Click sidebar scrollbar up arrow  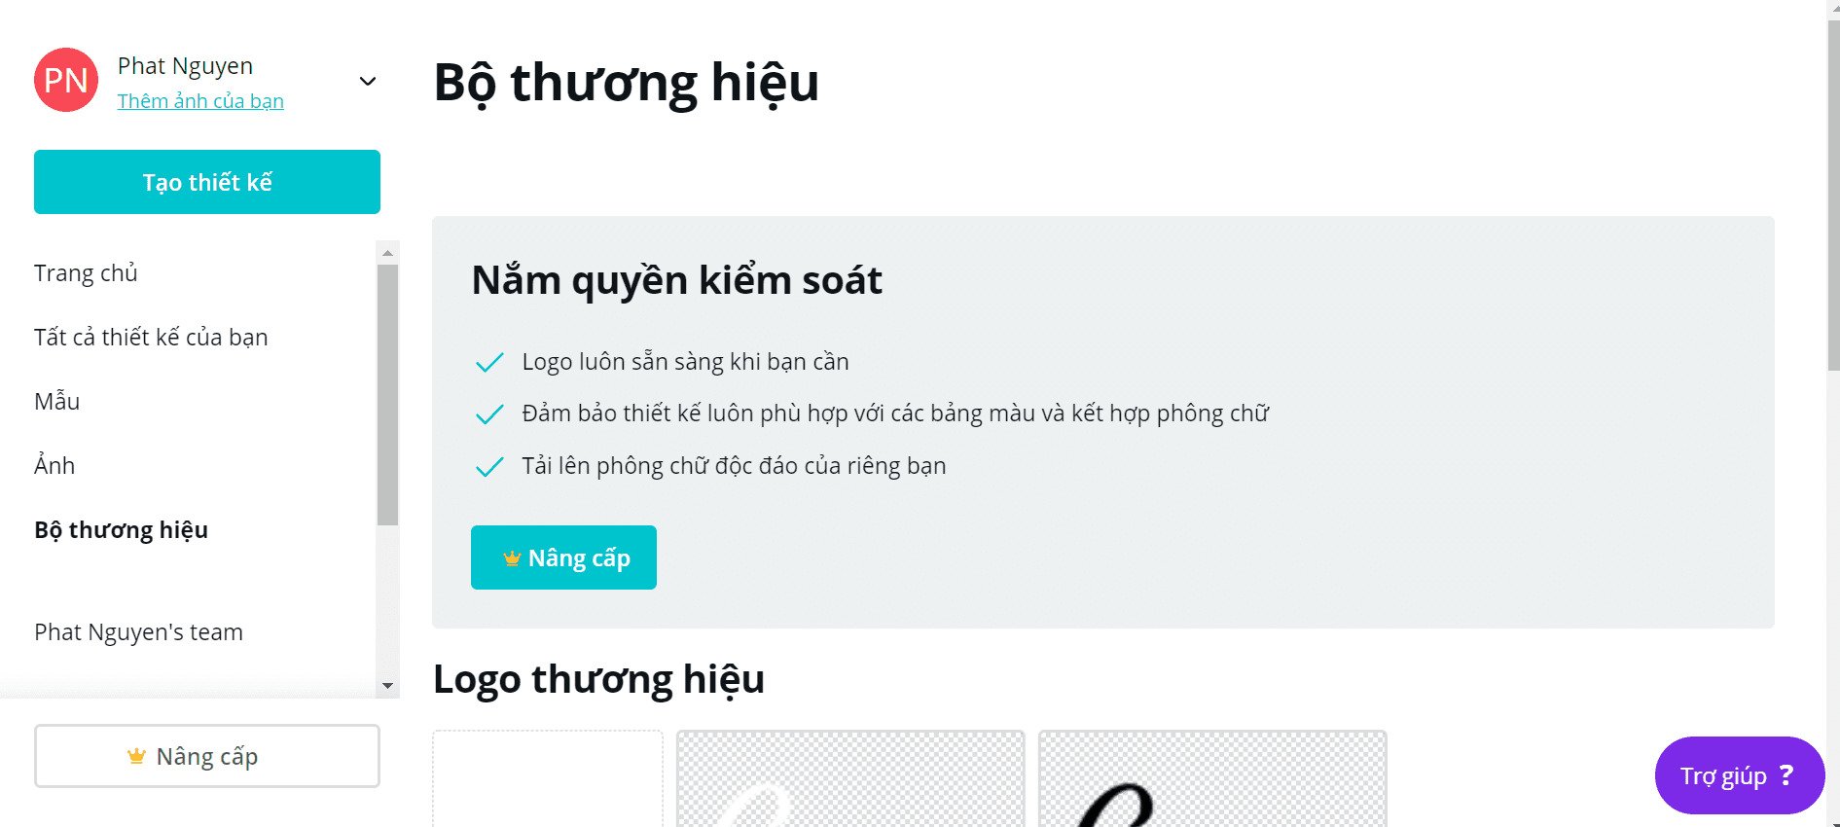387,253
